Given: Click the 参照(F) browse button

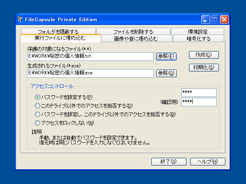Looking at the screenshot, I should tap(166, 56).
